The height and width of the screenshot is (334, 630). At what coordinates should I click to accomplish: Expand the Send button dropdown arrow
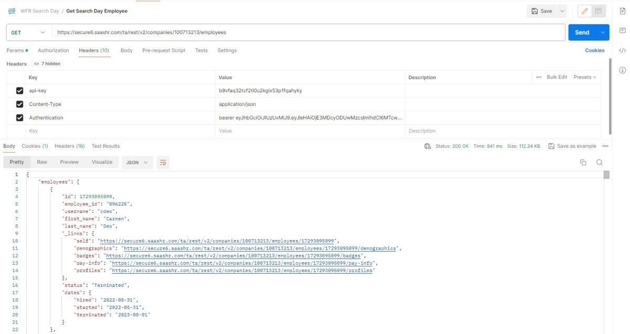[603, 32]
